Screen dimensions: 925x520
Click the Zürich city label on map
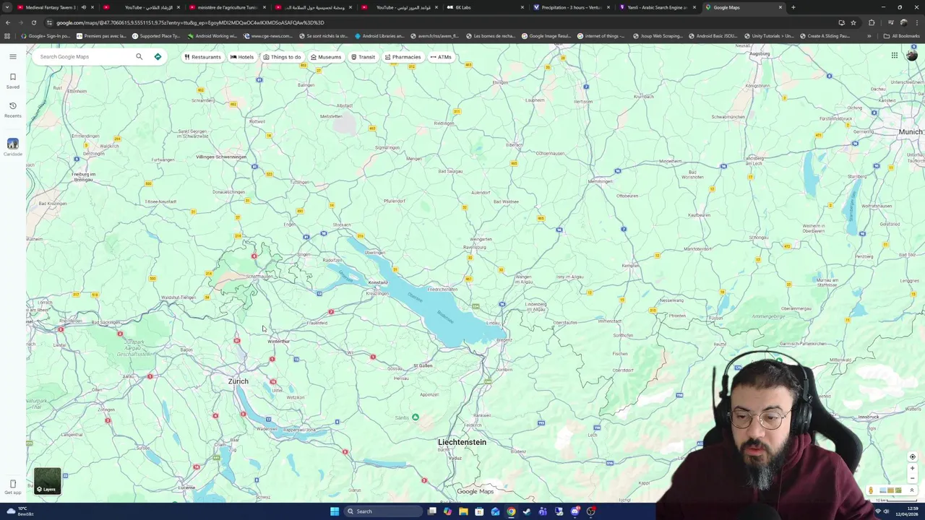[238, 381]
